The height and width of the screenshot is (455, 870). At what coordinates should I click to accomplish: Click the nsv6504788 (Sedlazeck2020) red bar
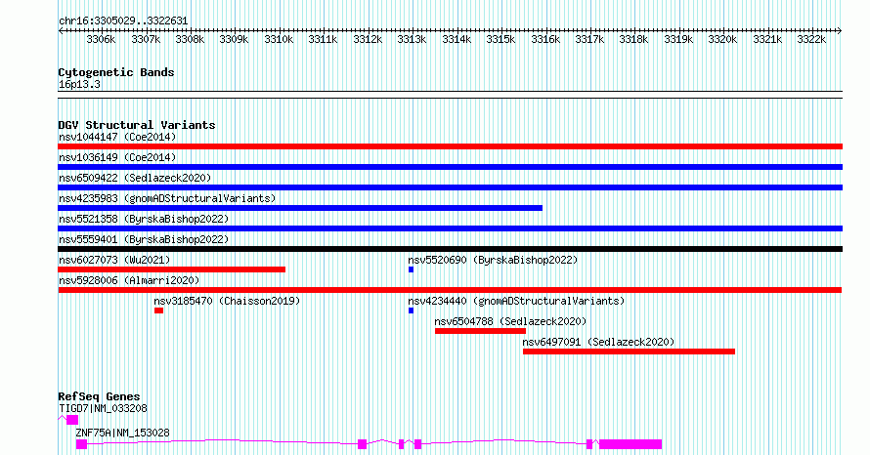tap(481, 331)
